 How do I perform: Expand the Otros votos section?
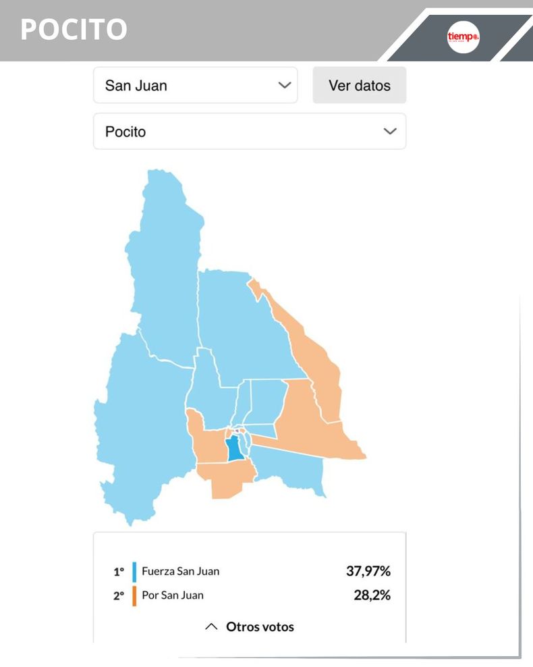(250, 626)
